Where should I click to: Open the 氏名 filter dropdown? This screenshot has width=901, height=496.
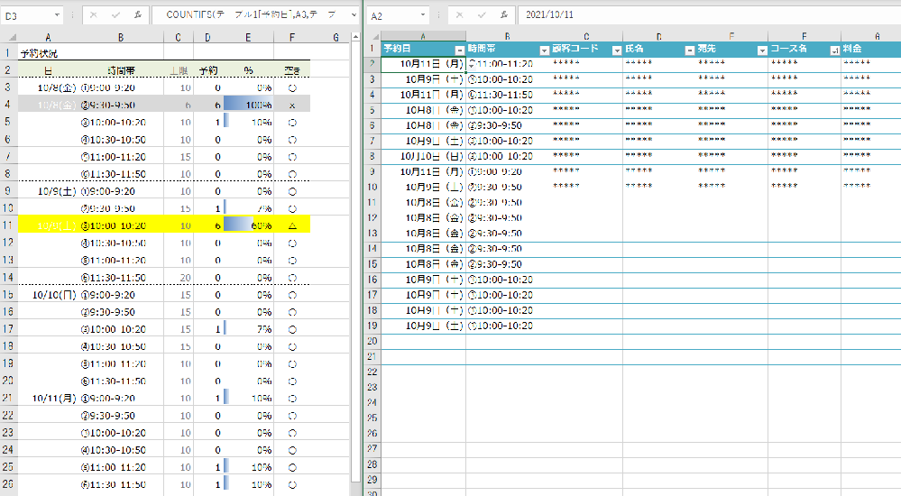(x=690, y=51)
